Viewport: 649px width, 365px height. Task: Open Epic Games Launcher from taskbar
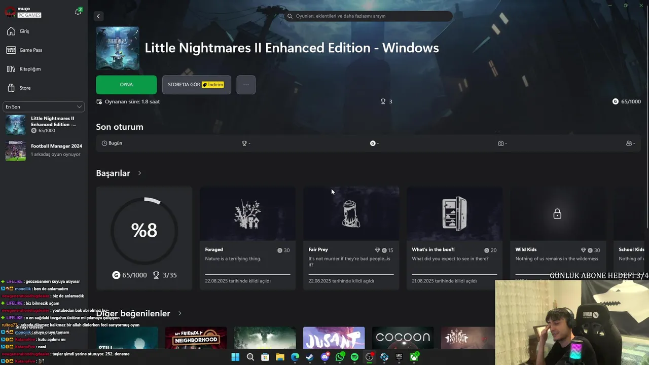pos(400,357)
